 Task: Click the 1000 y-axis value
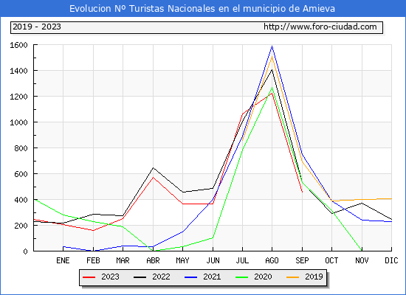[18, 122]
